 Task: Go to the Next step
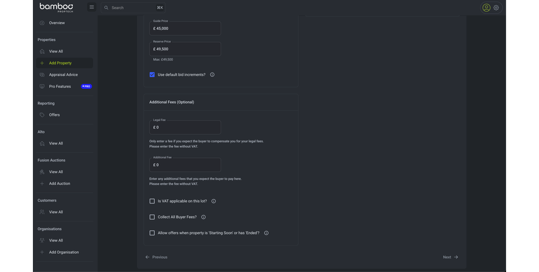(x=450, y=257)
